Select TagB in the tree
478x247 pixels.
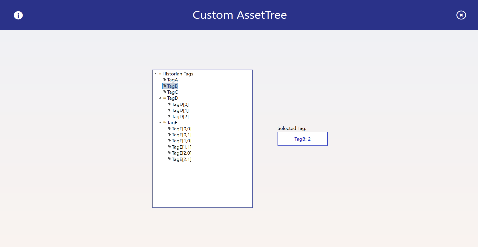pos(172,86)
